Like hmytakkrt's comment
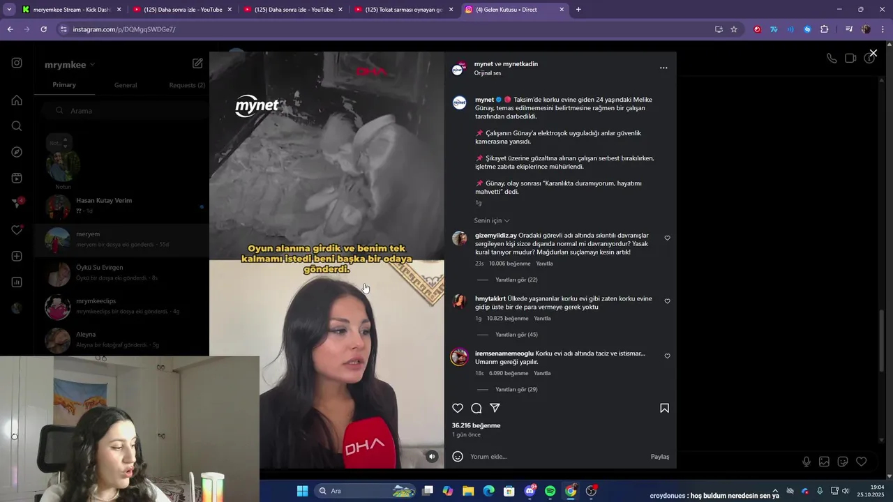Screen dimensions: 893x502 pos(667,301)
